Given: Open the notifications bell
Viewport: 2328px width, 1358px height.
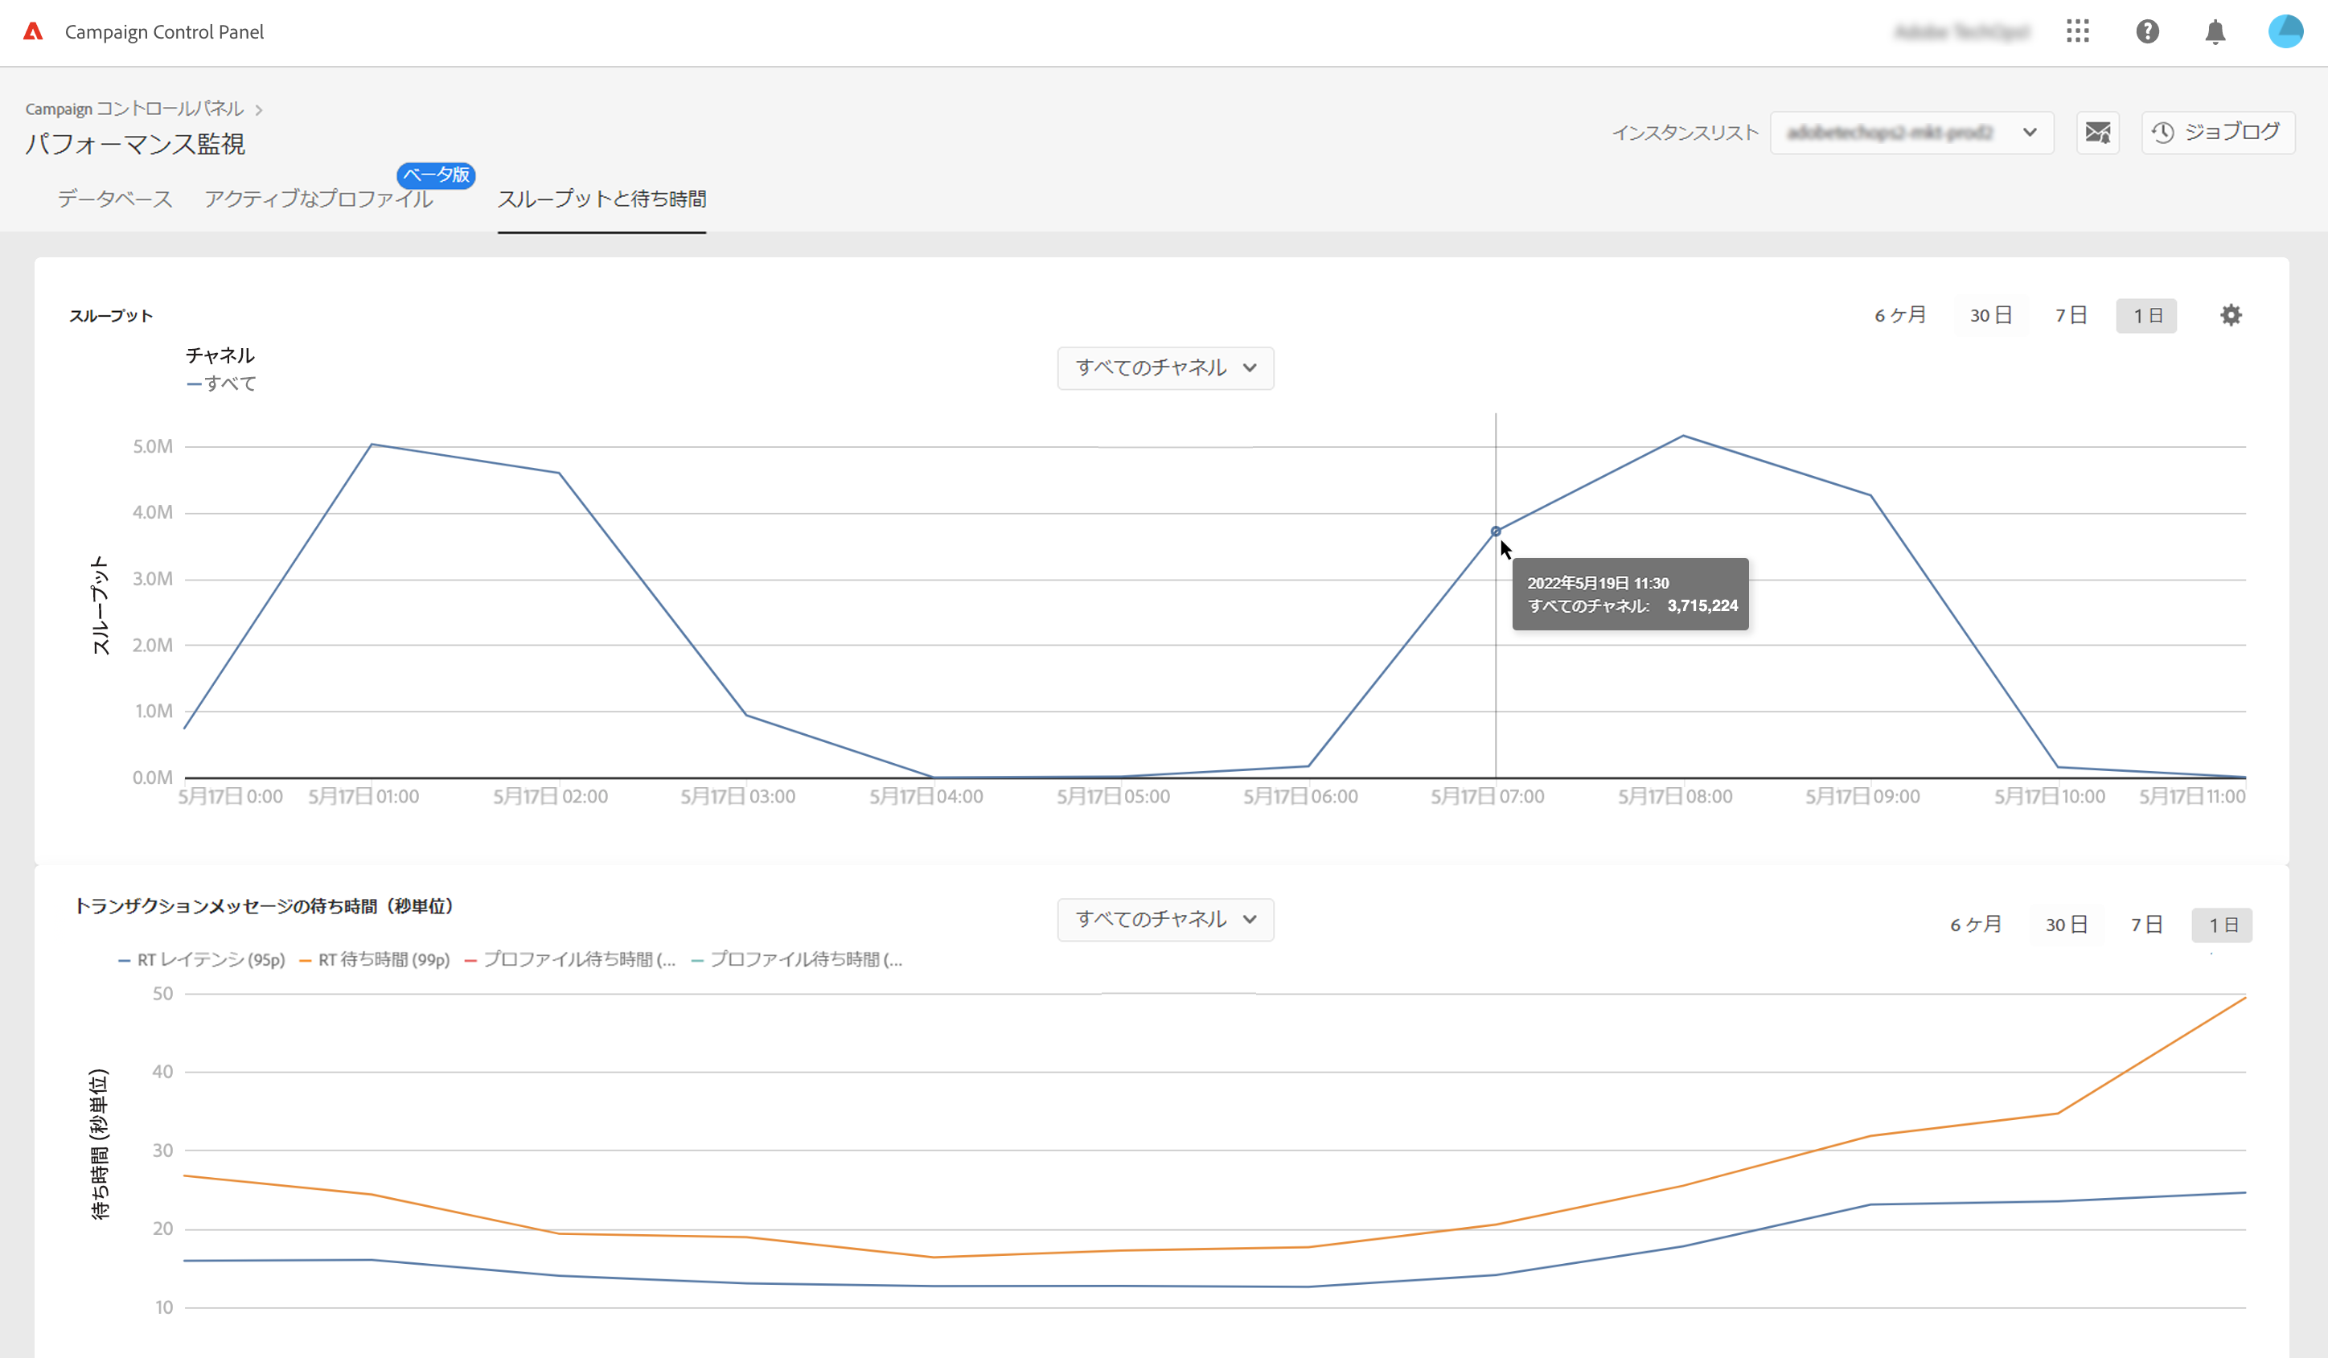Looking at the screenshot, I should [x=2215, y=32].
